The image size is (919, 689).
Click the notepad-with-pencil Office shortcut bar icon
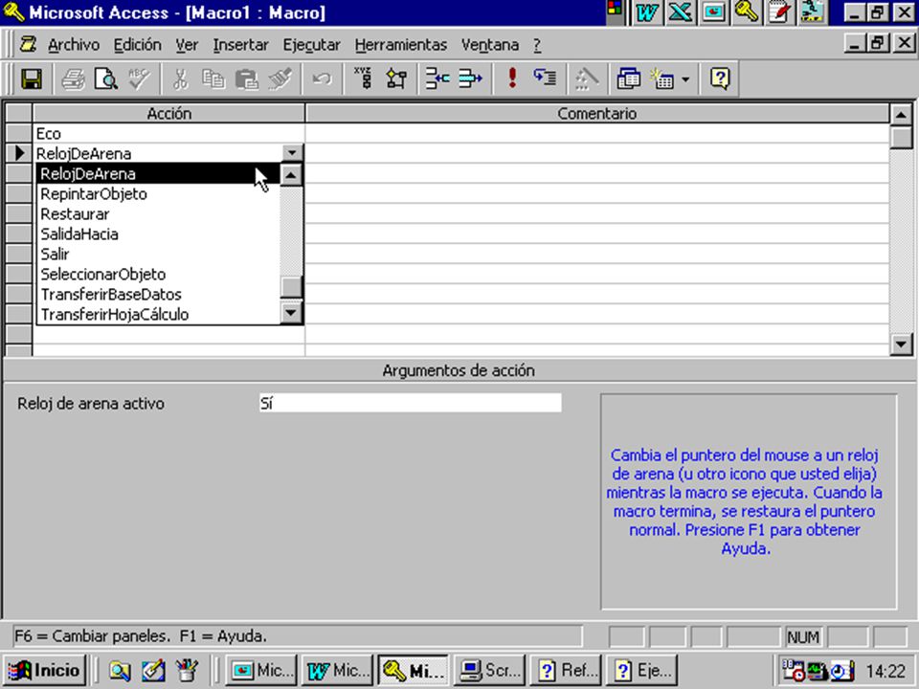click(x=779, y=12)
